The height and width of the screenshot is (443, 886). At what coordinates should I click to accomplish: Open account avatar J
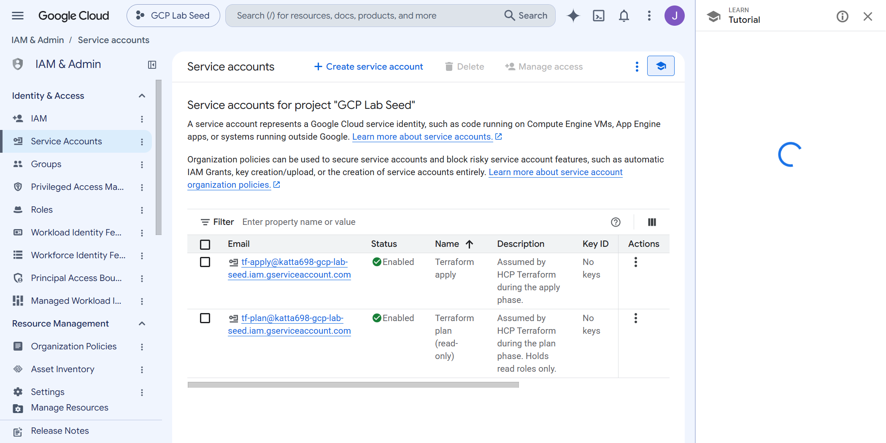(674, 16)
